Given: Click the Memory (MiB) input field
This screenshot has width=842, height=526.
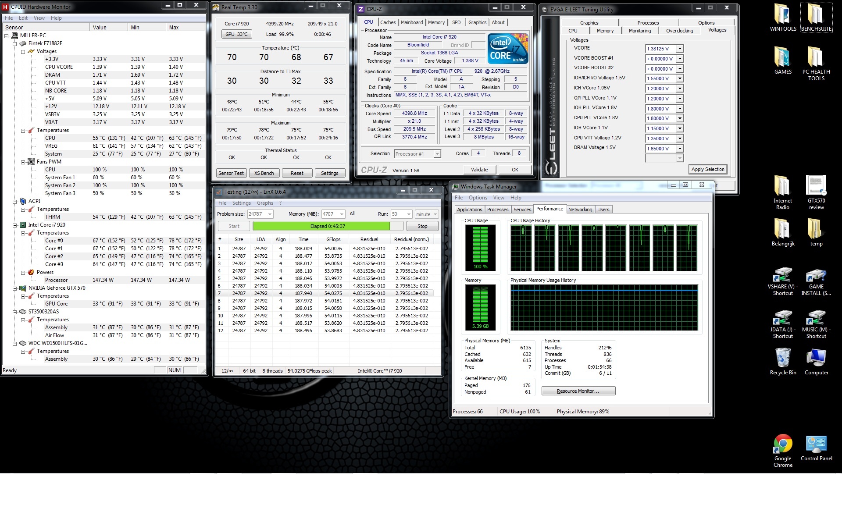Looking at the screenshot, I should point(330,214).
